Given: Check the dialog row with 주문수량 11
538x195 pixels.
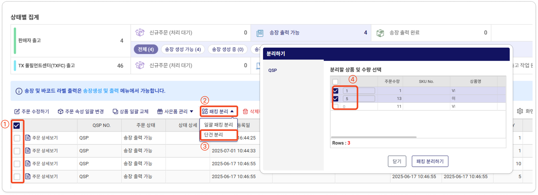Looking at the screenshot, I should 336,106.
